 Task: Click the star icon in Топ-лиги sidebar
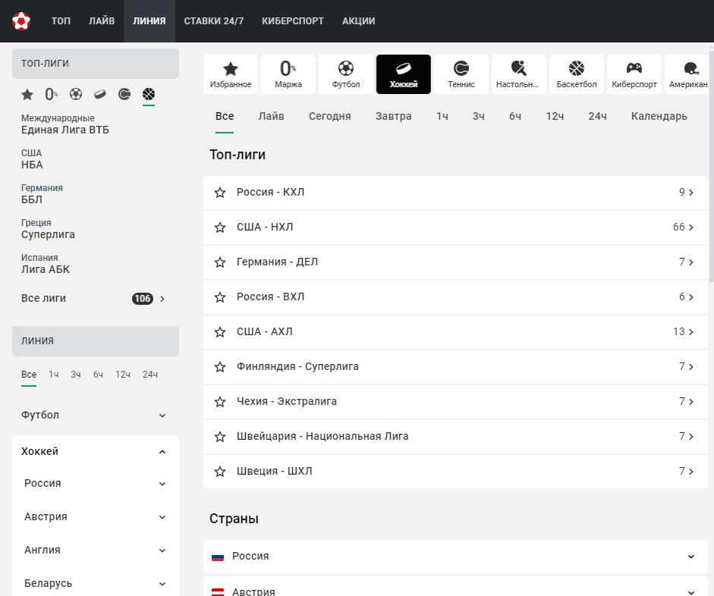click(27, 95)
